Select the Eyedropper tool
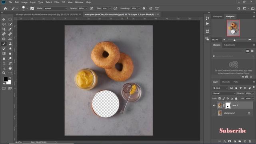Viewport: 256px width, 144px height. (10, 29)
